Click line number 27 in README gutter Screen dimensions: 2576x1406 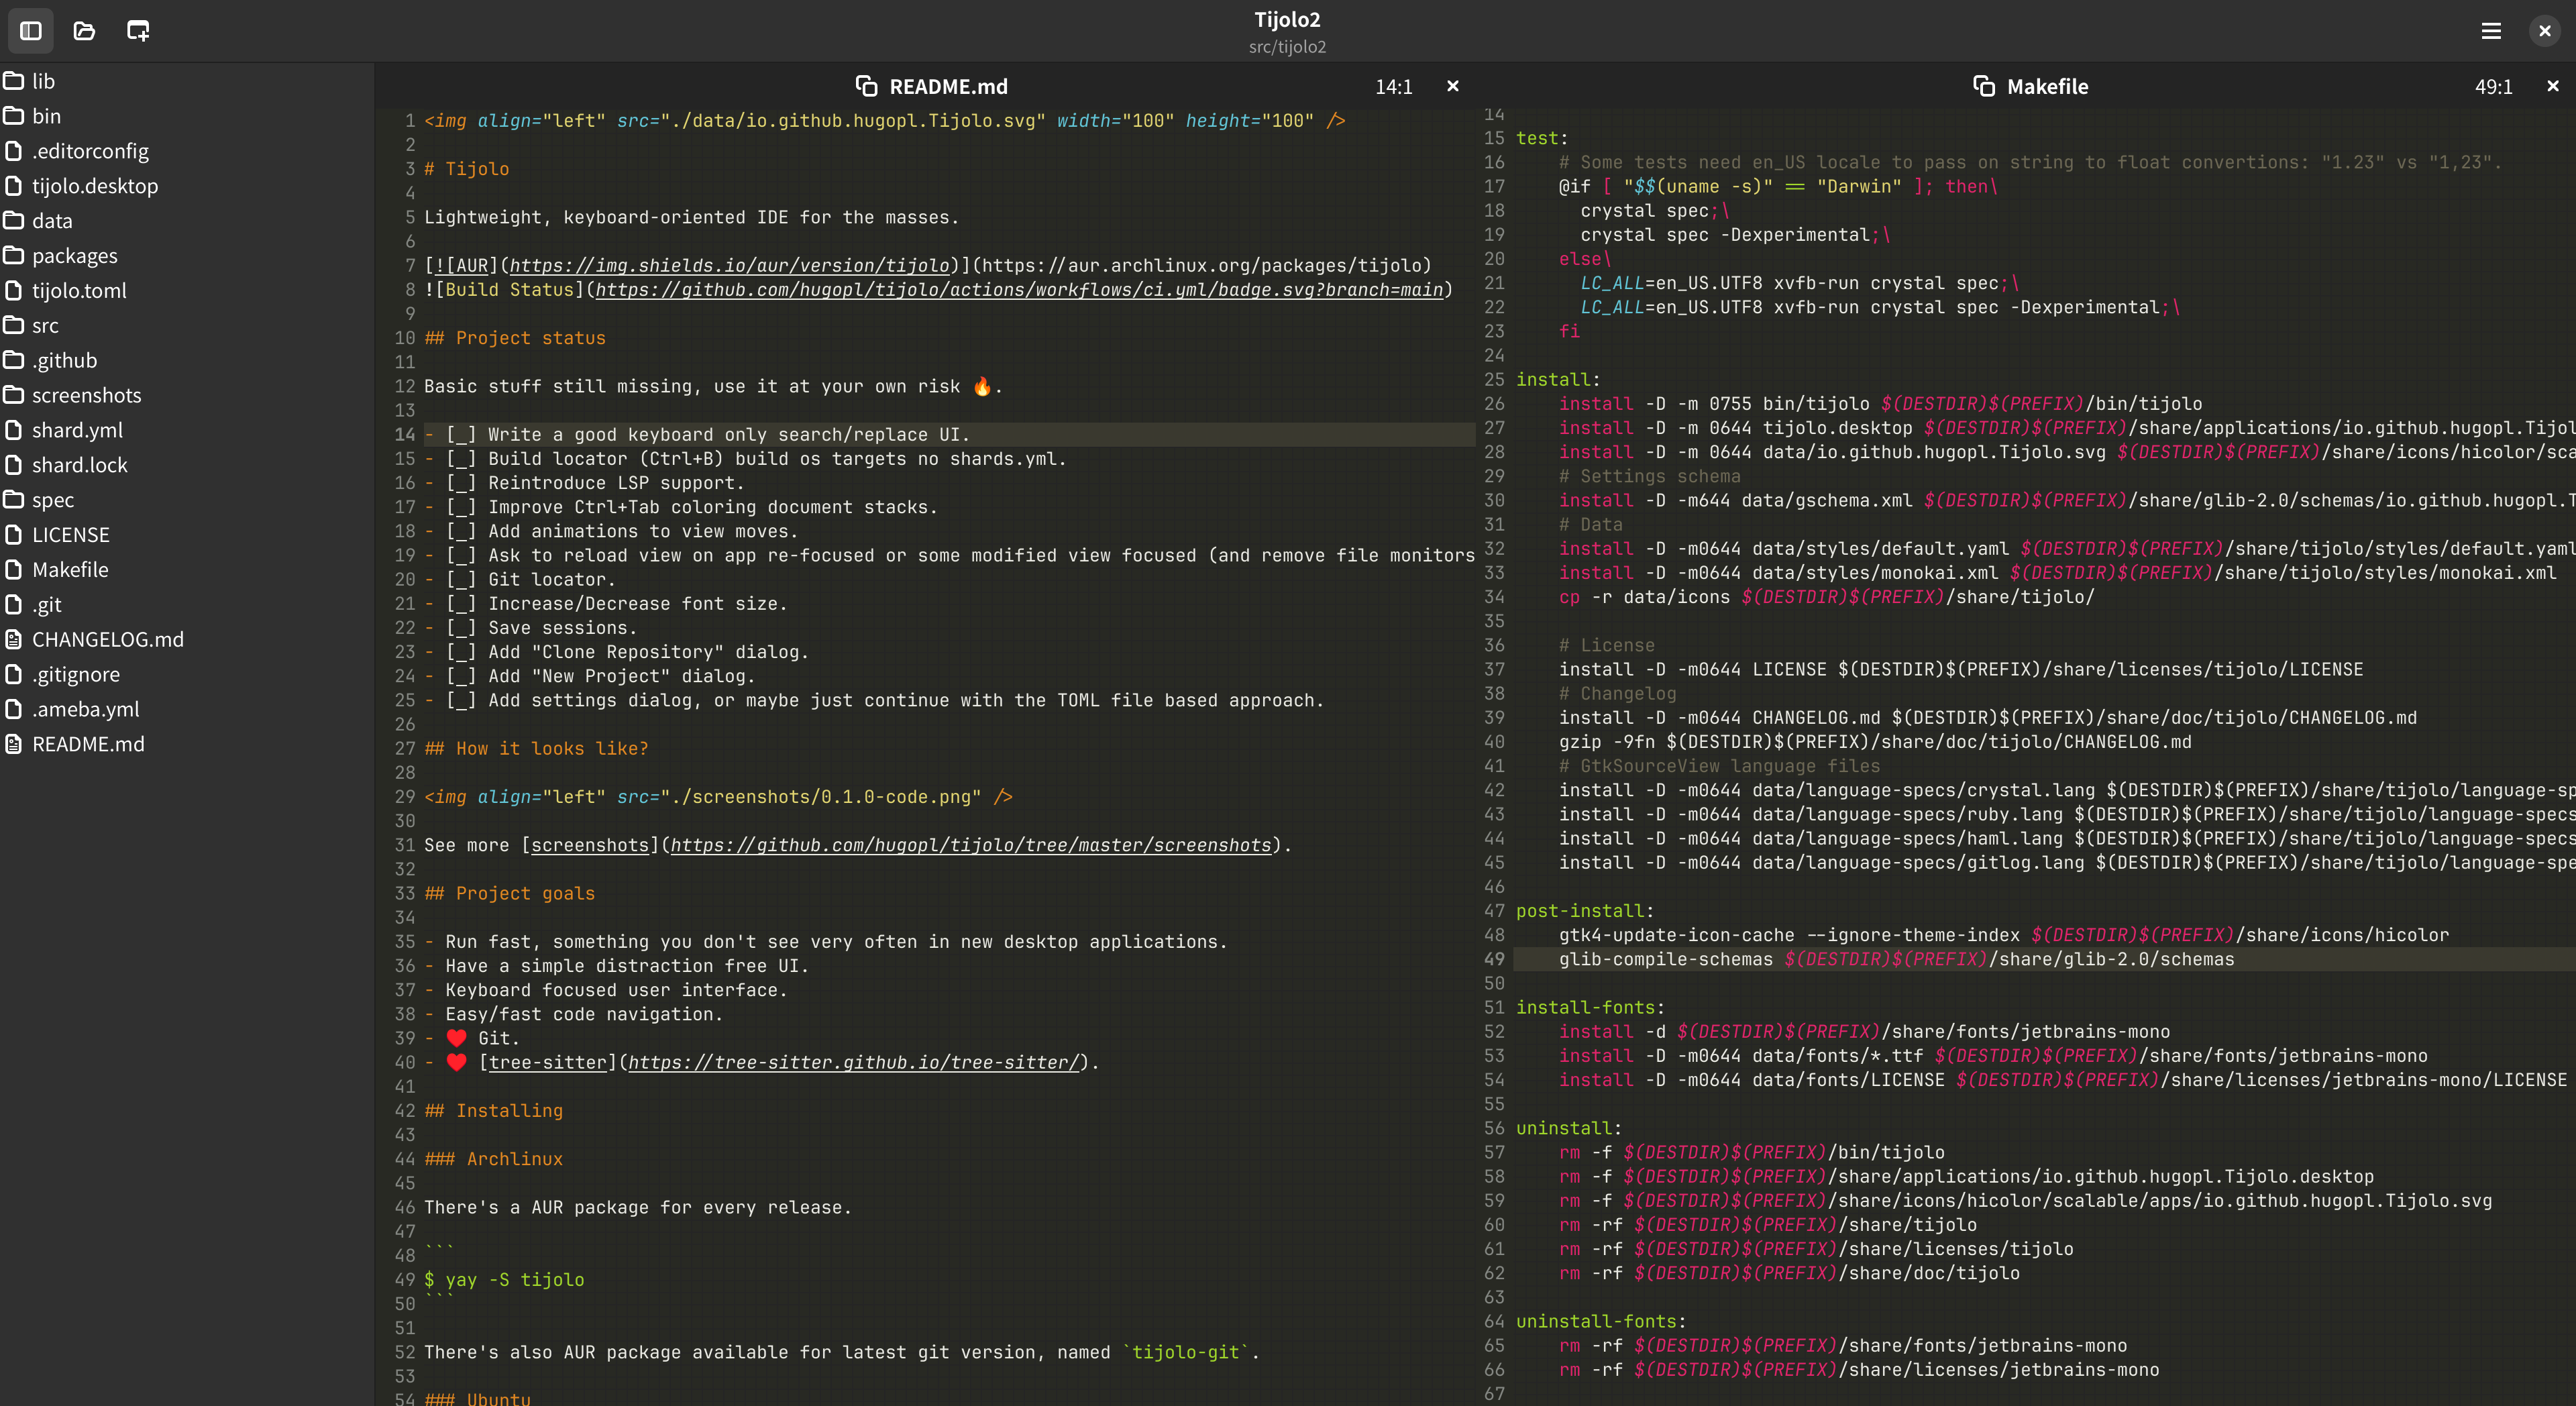click(405, 749)
